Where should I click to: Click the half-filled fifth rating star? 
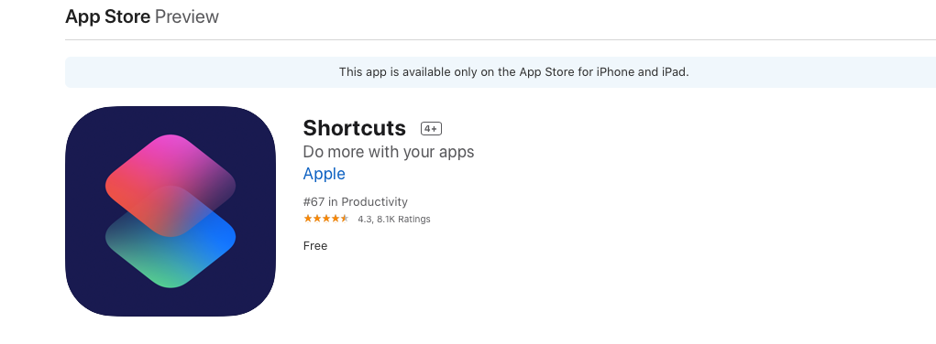pos(344,219)
